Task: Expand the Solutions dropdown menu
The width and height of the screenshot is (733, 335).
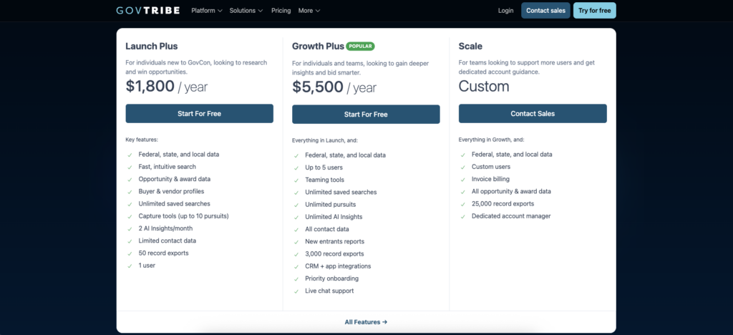Action: [246, 11]
